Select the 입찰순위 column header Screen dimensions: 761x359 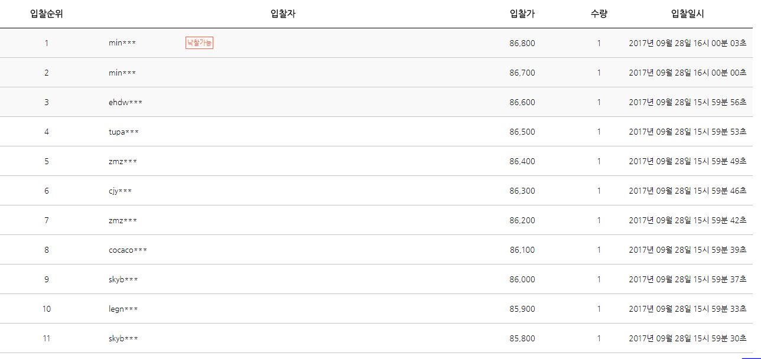coord(47,14)
